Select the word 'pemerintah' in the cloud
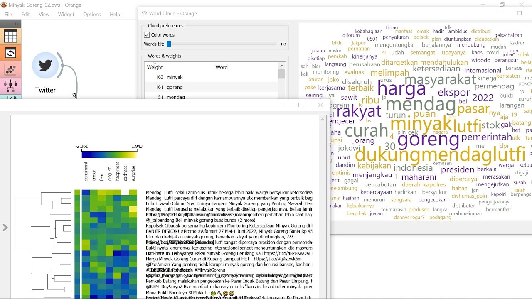This screenshot has height=299, width=532. [x=487, y=137]
